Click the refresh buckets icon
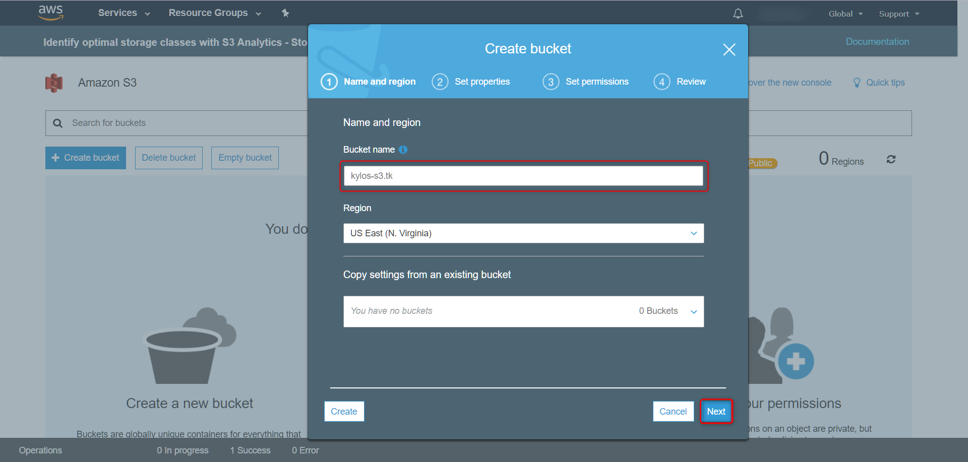The width and height of the screenshot is (968, 462). 891,160
